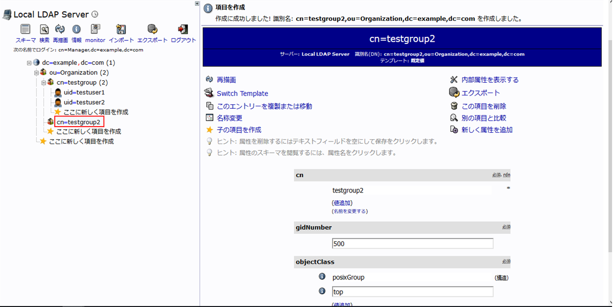Collapse the ou=Organization tree node
The image size is (613, 307).
point(37,73)
